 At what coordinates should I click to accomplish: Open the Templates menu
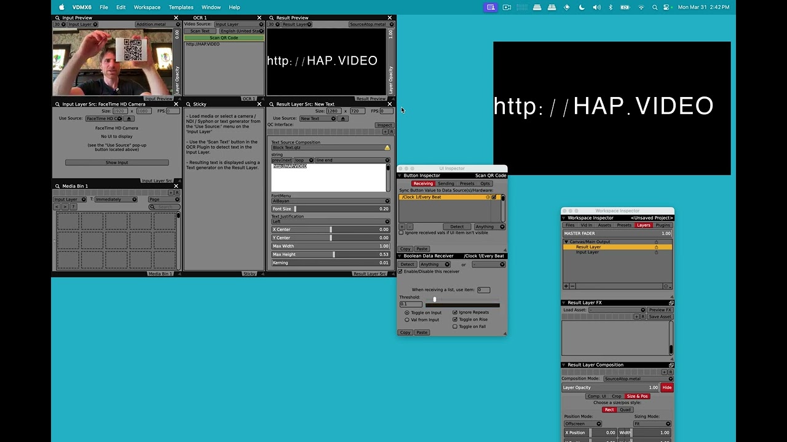[181, 7]
